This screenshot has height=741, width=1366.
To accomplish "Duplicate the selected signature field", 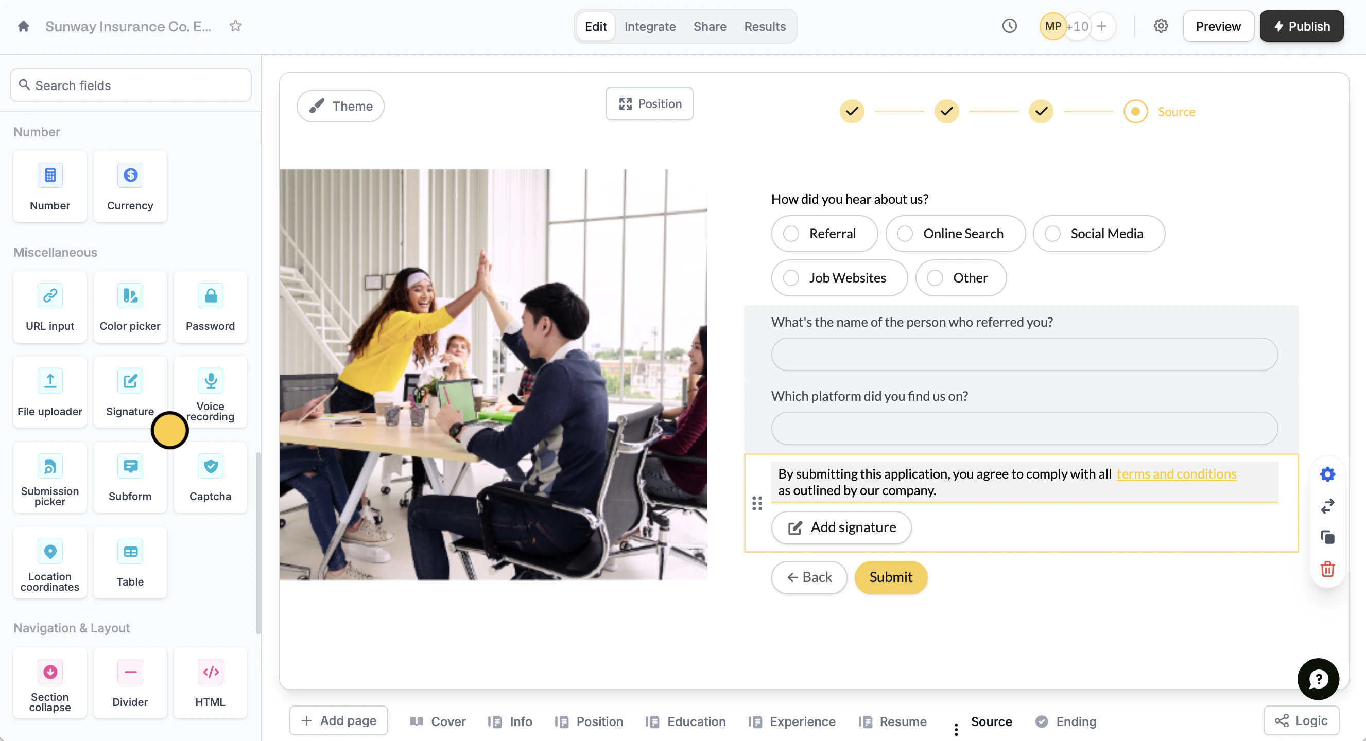I will pyautogui.click(x=1327, y=537).
